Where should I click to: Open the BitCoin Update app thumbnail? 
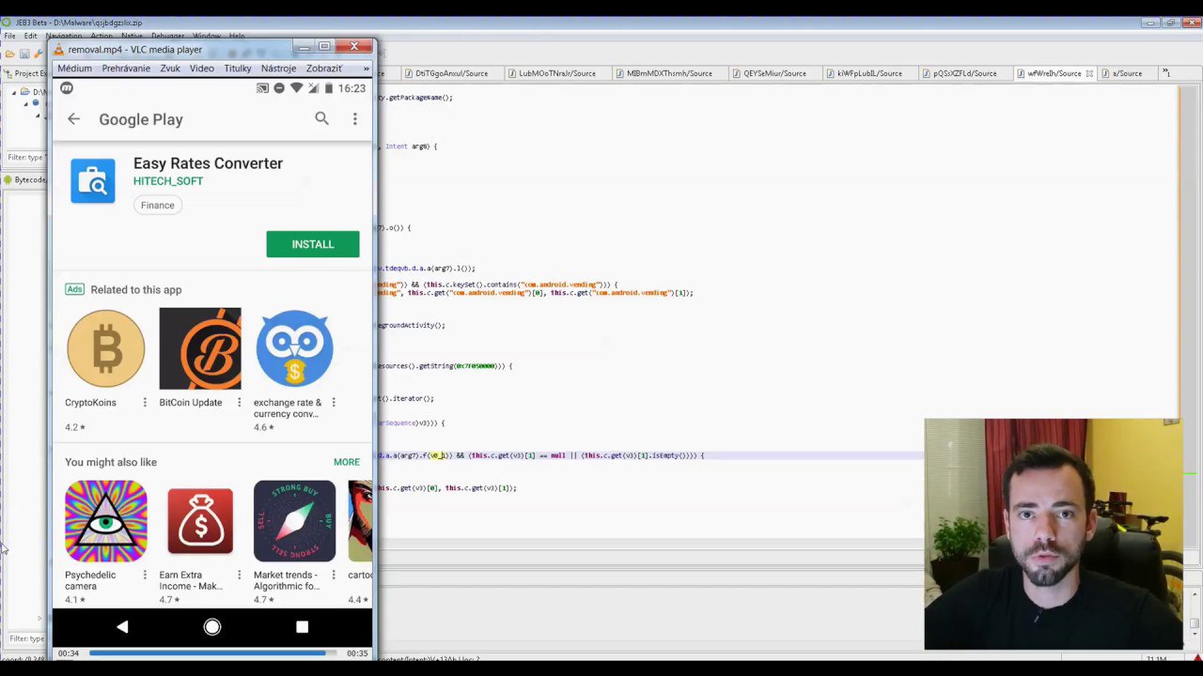click(200, 348)
